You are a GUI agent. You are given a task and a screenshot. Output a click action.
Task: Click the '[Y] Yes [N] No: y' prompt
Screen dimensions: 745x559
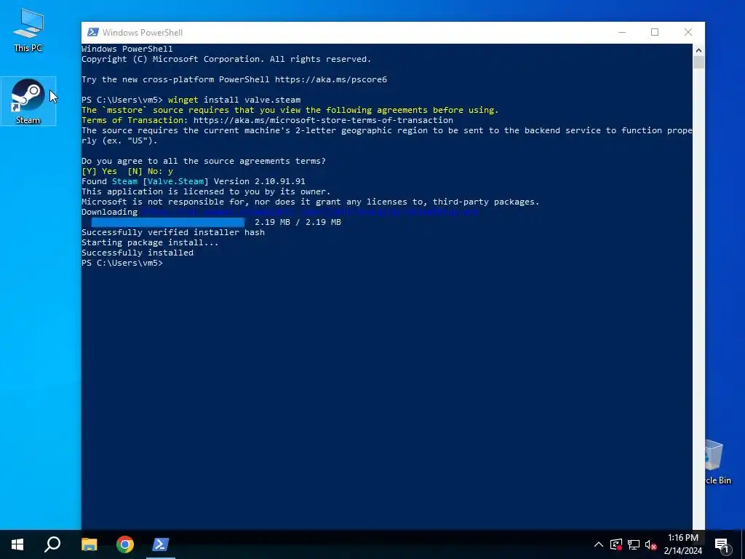click(x=127, y=171)
